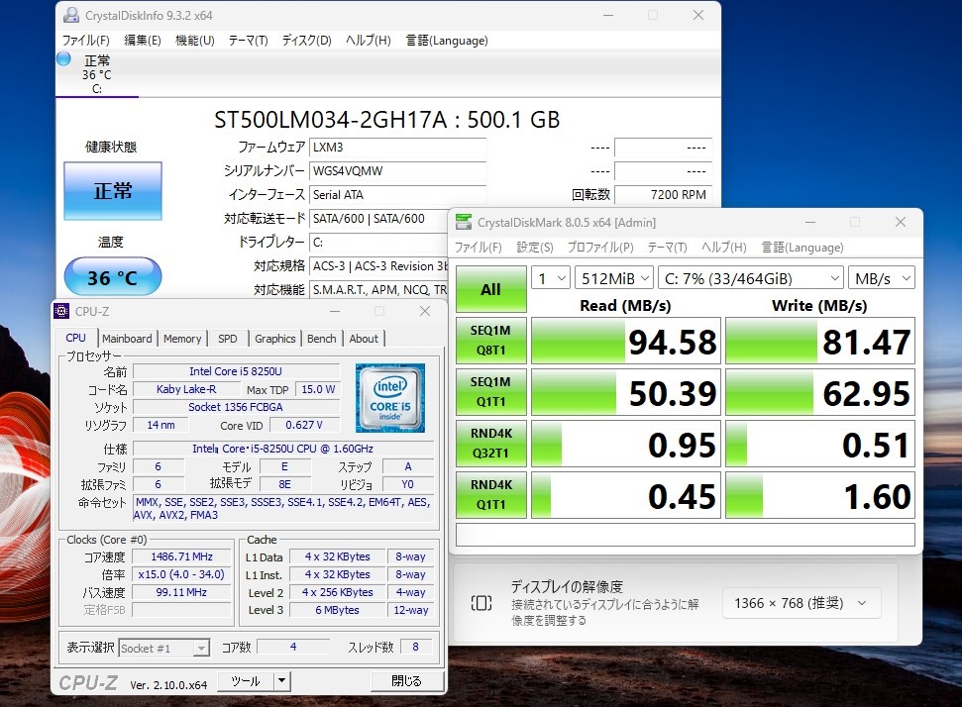Click the 36 °C temperature button
Viewport: 962px width, 707px height.
tap(113, 277)
